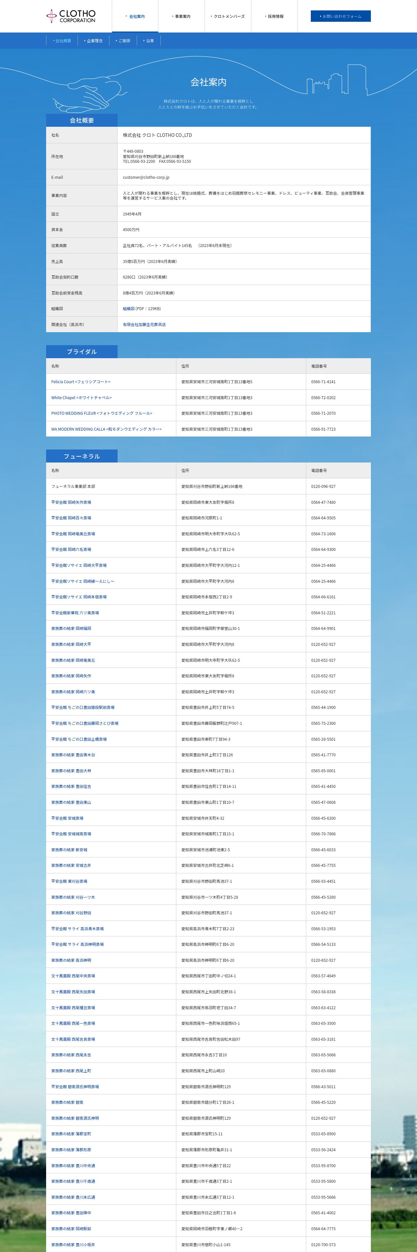The height and width of the screenshot is (1252, 417).
Task: Open 家族葬の結家 豊川末広通 link
Action: (73, 1198)
